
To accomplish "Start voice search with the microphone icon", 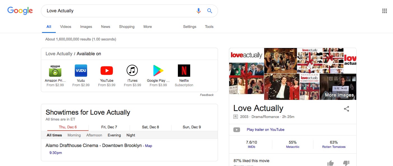I will tap(199, 11).
